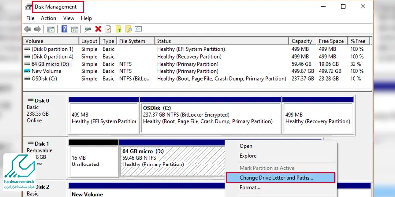Open the Help menu
395x197 pixels.
pyautogui.click(x=86, y=18)
